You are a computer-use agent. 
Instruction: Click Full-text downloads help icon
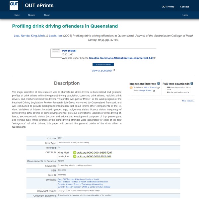[192, 84]
